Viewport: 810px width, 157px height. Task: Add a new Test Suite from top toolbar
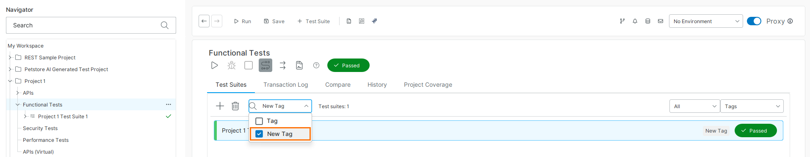[x=314, y=21]
